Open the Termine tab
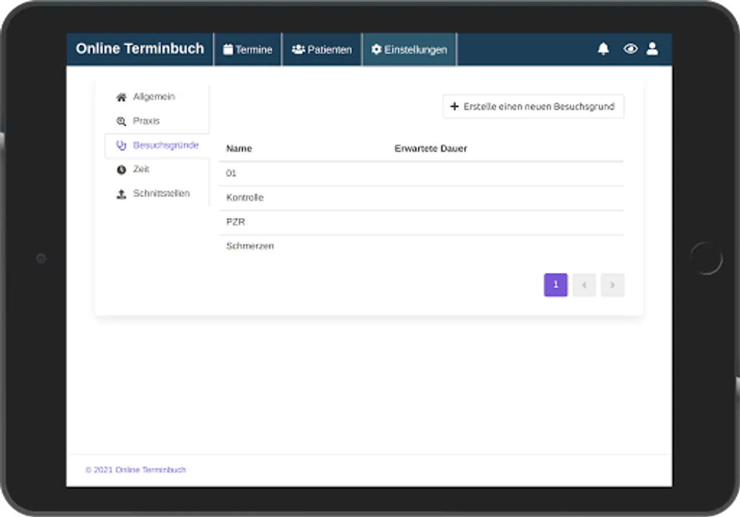 (x=248, y=49)
